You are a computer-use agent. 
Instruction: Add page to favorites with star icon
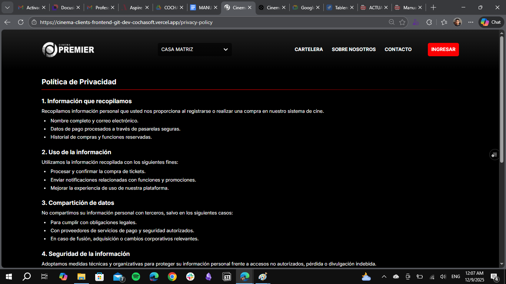pyautogui.click(x=402, y=22)
